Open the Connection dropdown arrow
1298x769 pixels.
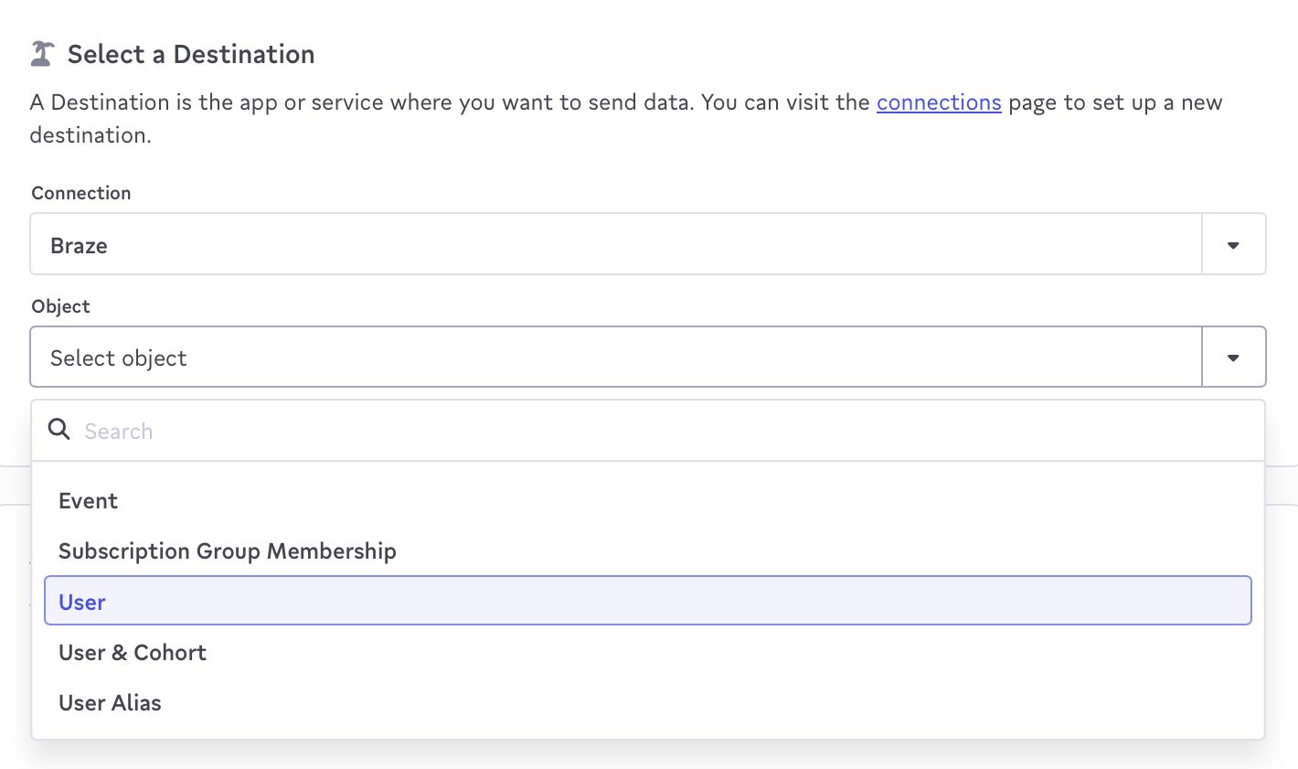click(x=1233, y=245)
